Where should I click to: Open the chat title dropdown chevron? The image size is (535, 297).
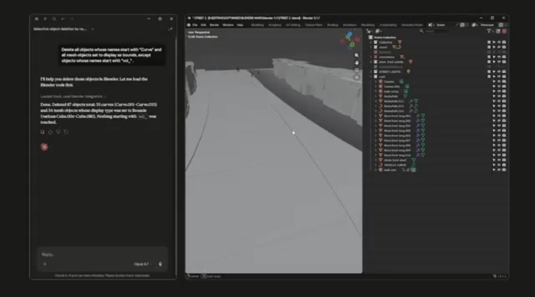coord(93,29)
